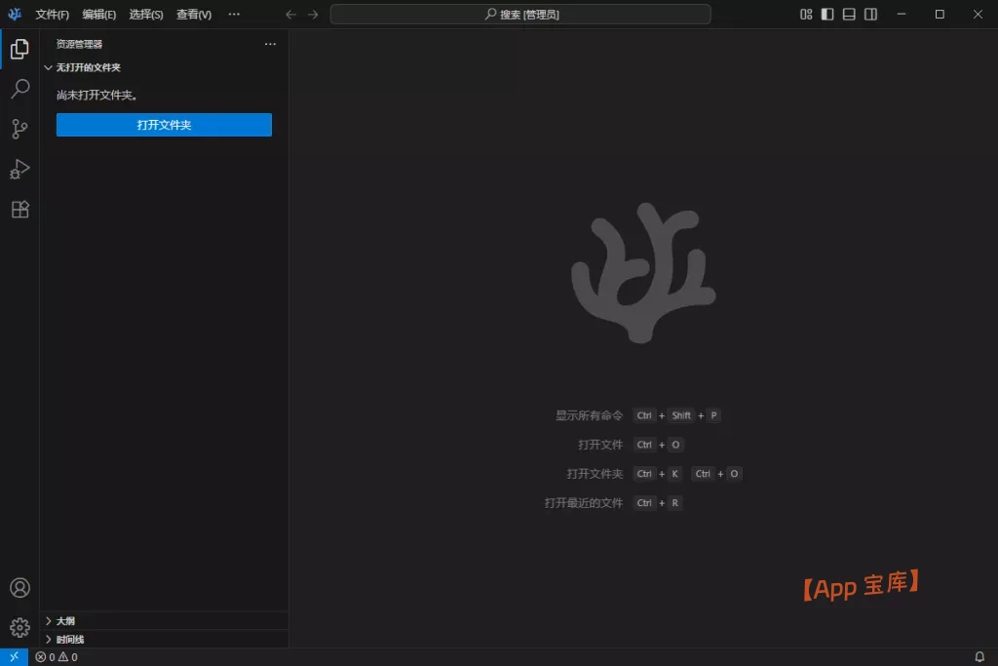The image size is (998, 666).
Task: Expand the 时间线 timeline section
Action: click(x=69, y=639)
